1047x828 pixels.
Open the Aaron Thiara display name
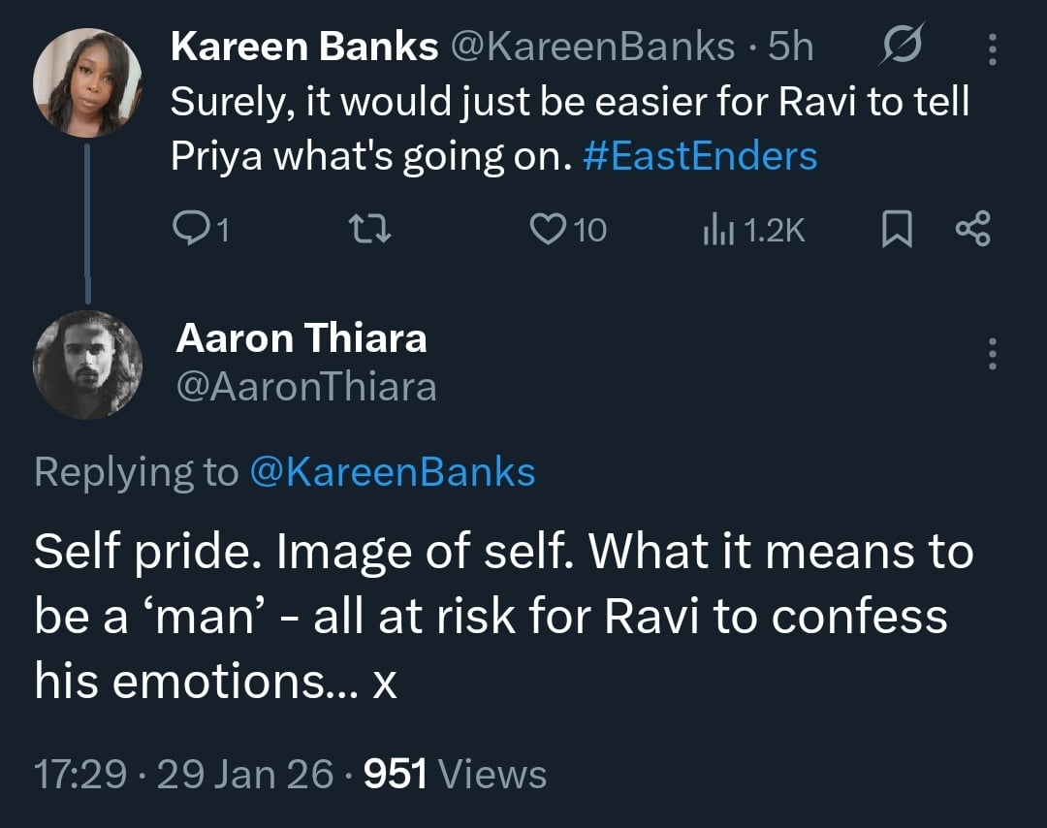[301, 338]
